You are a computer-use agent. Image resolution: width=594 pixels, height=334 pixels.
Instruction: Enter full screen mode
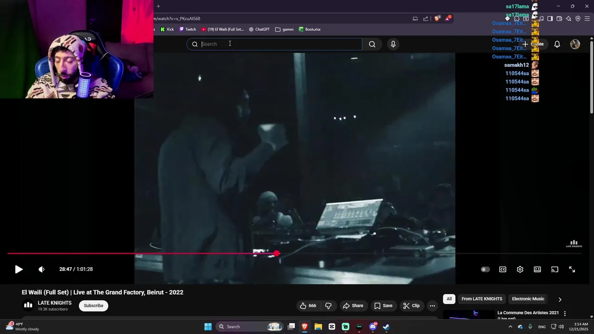tap(572, 270)
